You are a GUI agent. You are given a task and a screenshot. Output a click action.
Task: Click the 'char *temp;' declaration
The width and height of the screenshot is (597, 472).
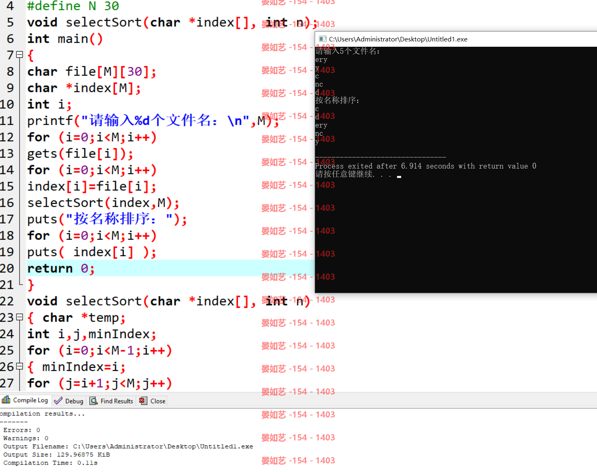pos(84,317)
